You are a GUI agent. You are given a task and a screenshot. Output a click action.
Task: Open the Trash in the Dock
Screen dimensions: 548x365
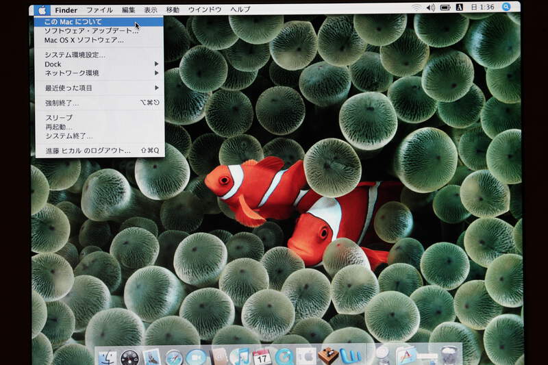pos(449,355)
